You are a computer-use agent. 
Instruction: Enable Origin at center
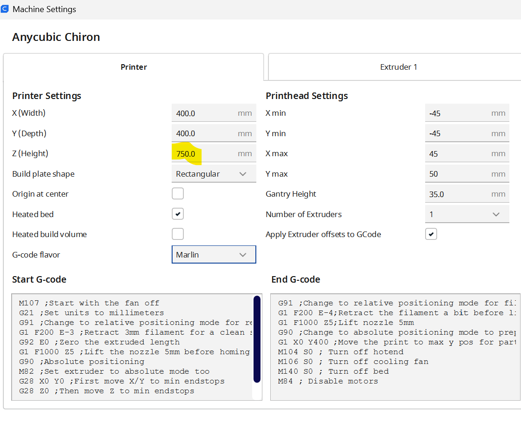(178, 193)
